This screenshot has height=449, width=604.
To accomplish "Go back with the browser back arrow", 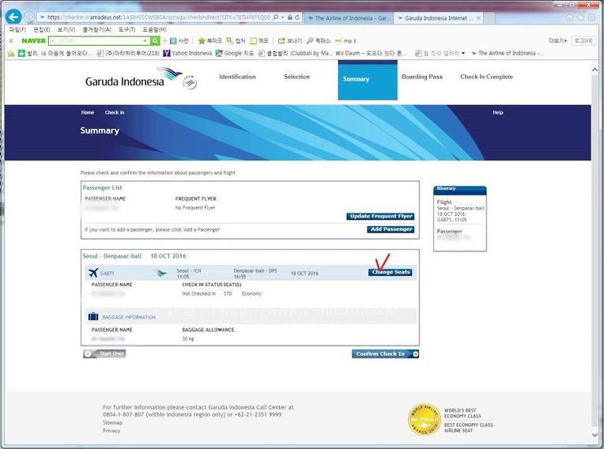I will (13, 17).
